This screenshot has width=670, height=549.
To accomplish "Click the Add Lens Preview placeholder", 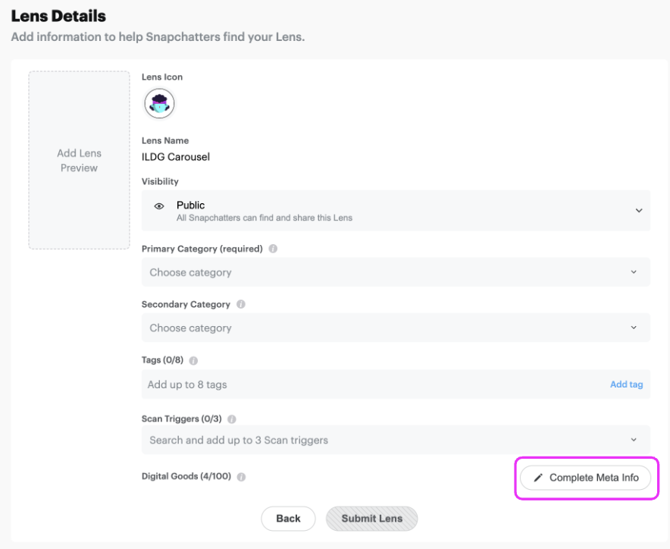I will (x=79, y=160).
